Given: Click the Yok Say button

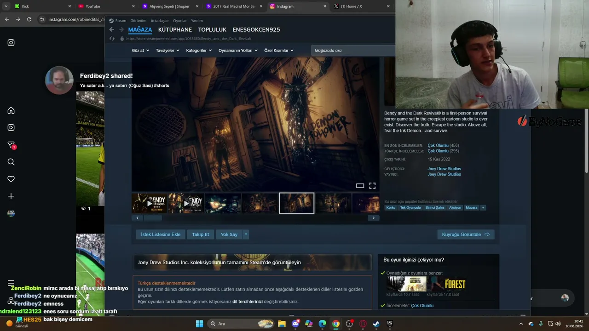Looking at the screenshot, I should 229,234.
